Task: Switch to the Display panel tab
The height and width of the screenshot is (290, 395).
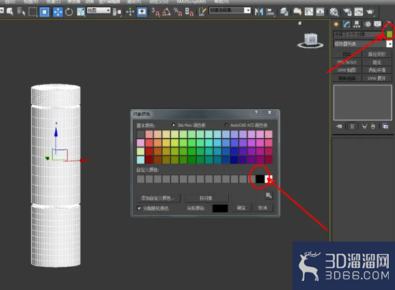Action: (377, 25)
